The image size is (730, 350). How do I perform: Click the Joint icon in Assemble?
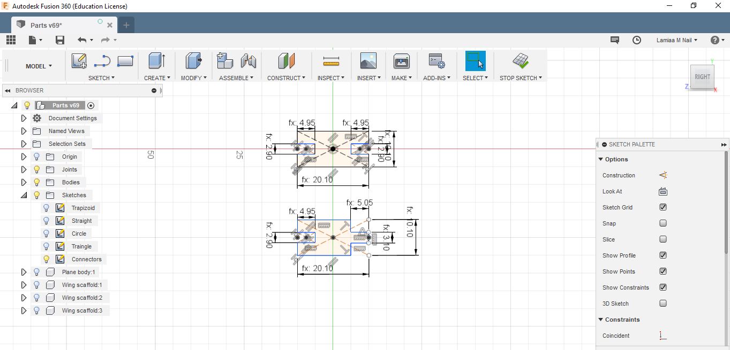click(x=248, y=61)
